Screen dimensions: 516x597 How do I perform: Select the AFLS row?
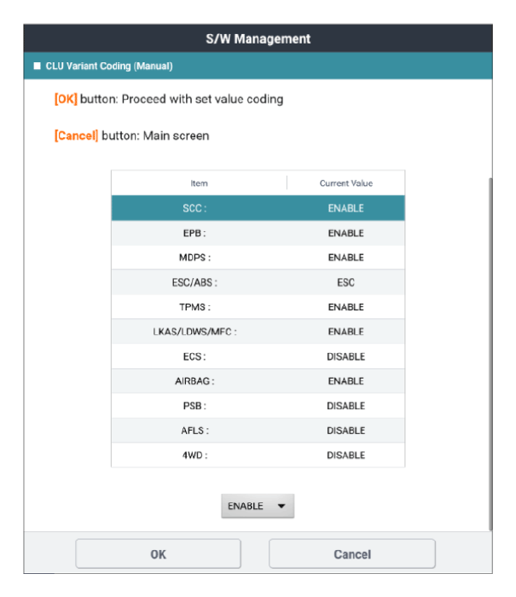[x=258, y=431]
